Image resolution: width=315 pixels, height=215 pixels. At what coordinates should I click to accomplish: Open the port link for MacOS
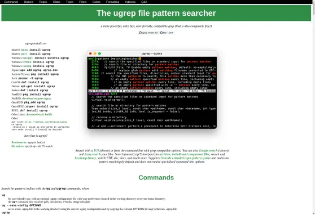tap(24, 54)
